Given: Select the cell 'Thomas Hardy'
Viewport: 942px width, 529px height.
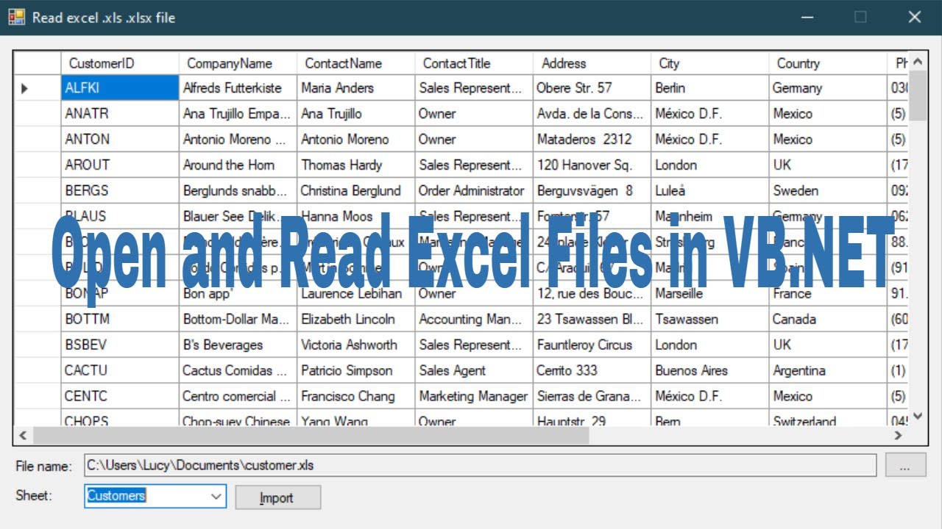Looking at the screenshot, I should click(356, 165).
